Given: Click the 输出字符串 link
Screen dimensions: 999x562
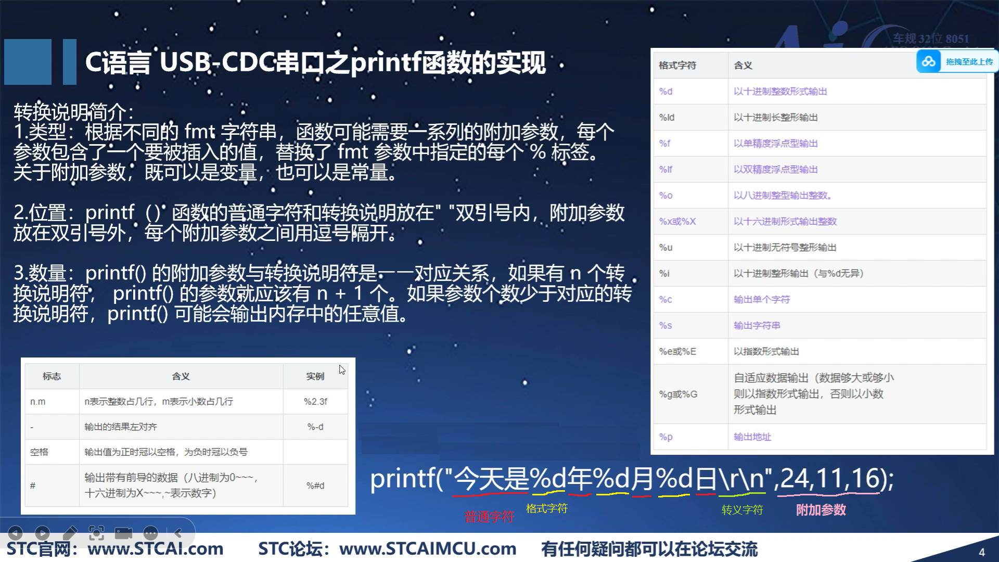Looking at the screenshot, I should point(757,326).
